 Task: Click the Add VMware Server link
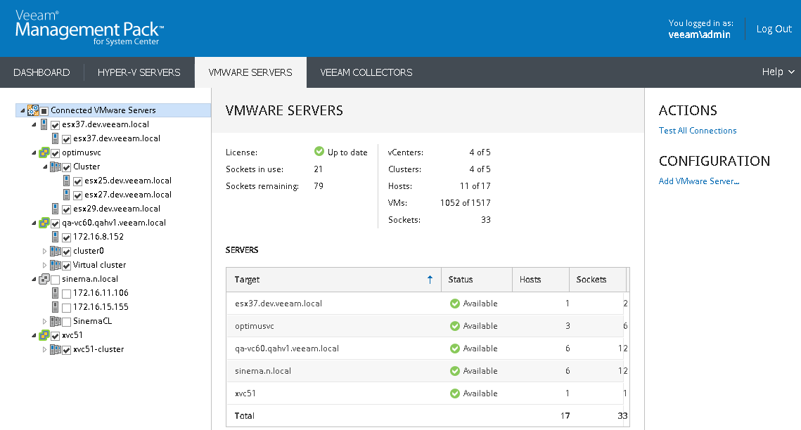pyautogui.click(x=698, y=181)
